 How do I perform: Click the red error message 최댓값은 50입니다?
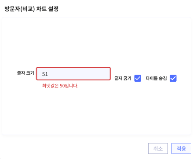pos(60,86)
